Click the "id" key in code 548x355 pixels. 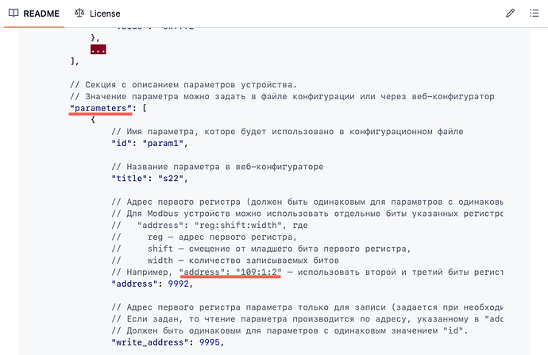(122, 142)
